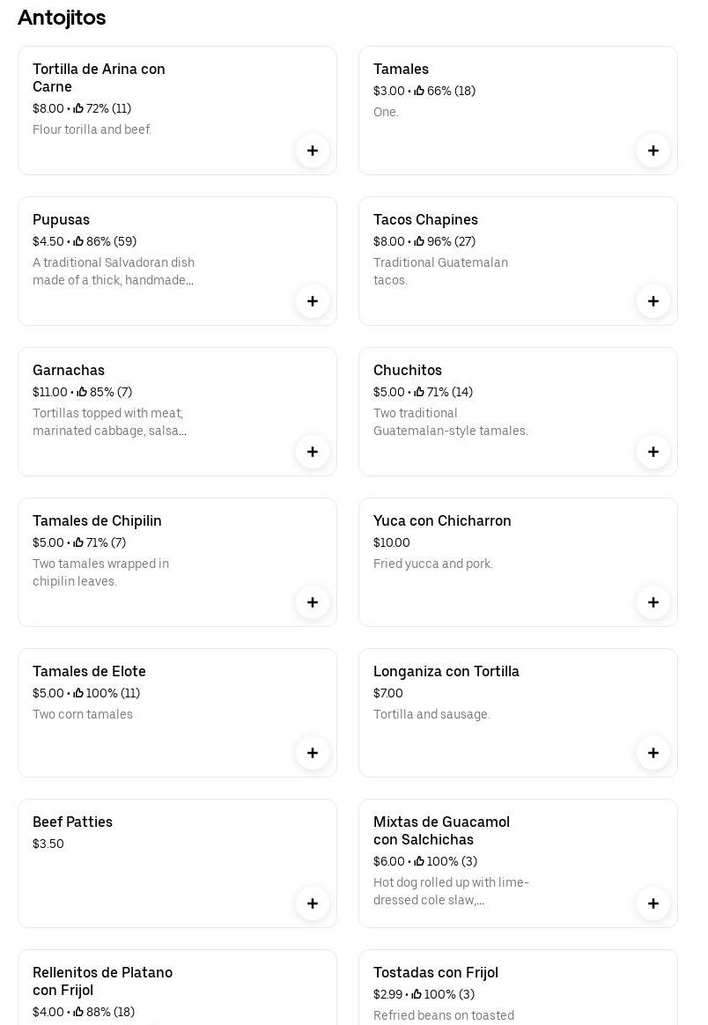Viewport: 708px width, 1025px height.
Task: Add Longaniza con Tortilla via plus icon
Action: pos(653,753)
